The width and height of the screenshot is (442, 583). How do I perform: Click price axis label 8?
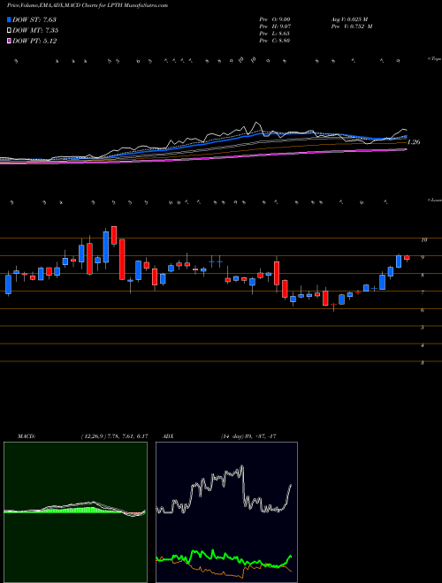point(423,276)
